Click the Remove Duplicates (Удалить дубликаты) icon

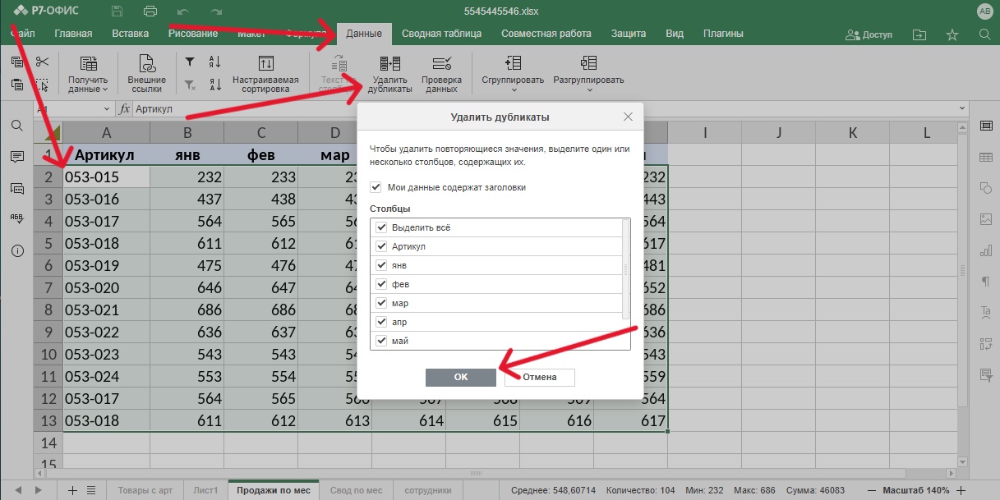pos(390,64)
